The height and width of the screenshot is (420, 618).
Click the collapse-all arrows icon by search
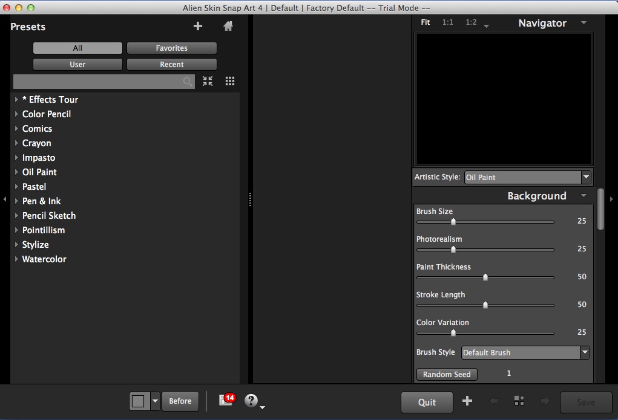[x=208, y=81]
